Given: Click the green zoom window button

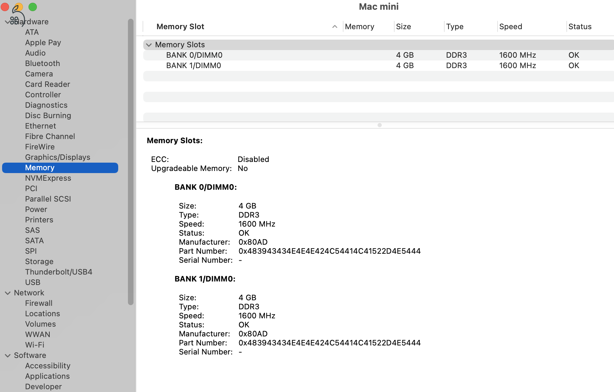Looking at the screenshot, I should (33, 7).
